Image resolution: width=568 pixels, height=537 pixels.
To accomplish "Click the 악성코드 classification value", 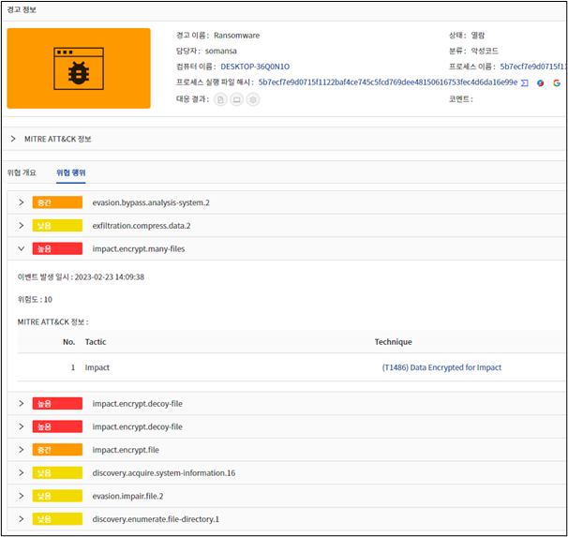I will pyautogui.click(x=485, y=51).
